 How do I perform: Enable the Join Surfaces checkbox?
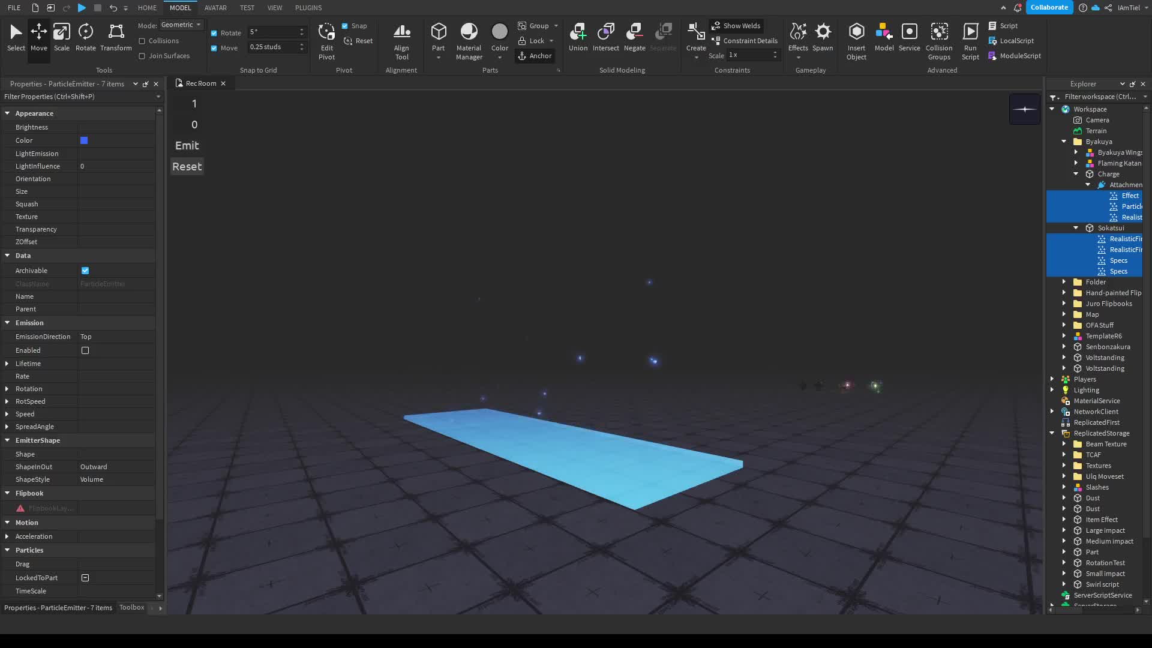tap(142, 56)
